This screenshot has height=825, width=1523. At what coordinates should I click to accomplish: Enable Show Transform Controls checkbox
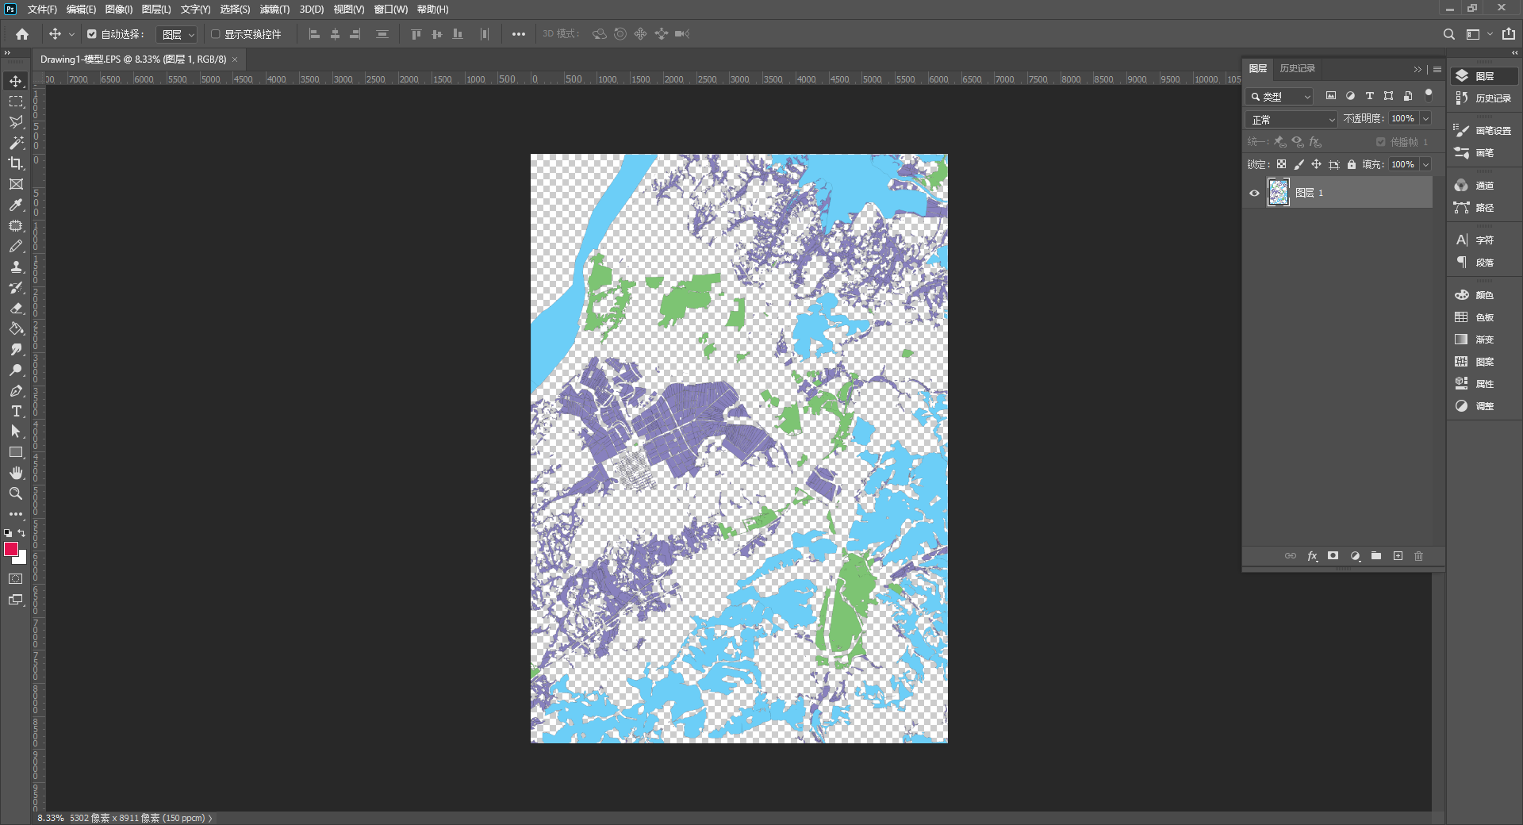coord(215,34)
